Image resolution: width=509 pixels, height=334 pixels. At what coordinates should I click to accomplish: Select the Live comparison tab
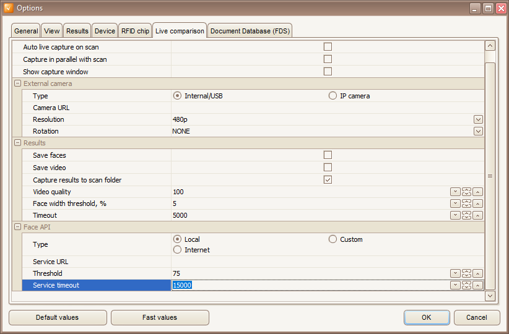(x=180, y=31)
